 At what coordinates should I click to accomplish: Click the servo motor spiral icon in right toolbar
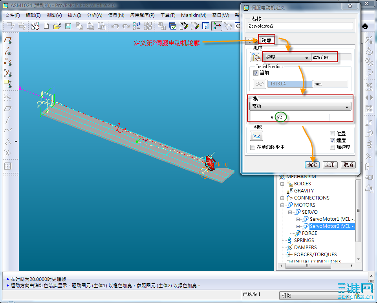pyautogui.click(x=369, y=72)
